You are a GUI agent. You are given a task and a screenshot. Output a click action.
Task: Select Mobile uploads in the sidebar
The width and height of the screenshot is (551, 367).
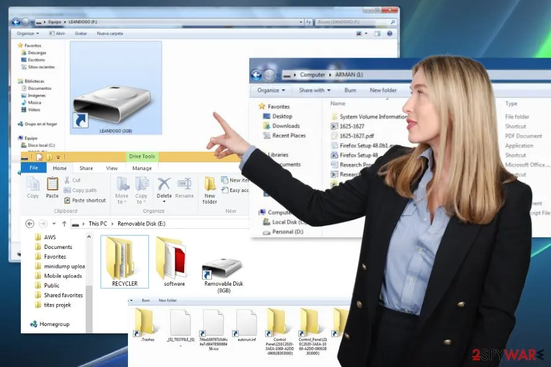click(59, 276)
